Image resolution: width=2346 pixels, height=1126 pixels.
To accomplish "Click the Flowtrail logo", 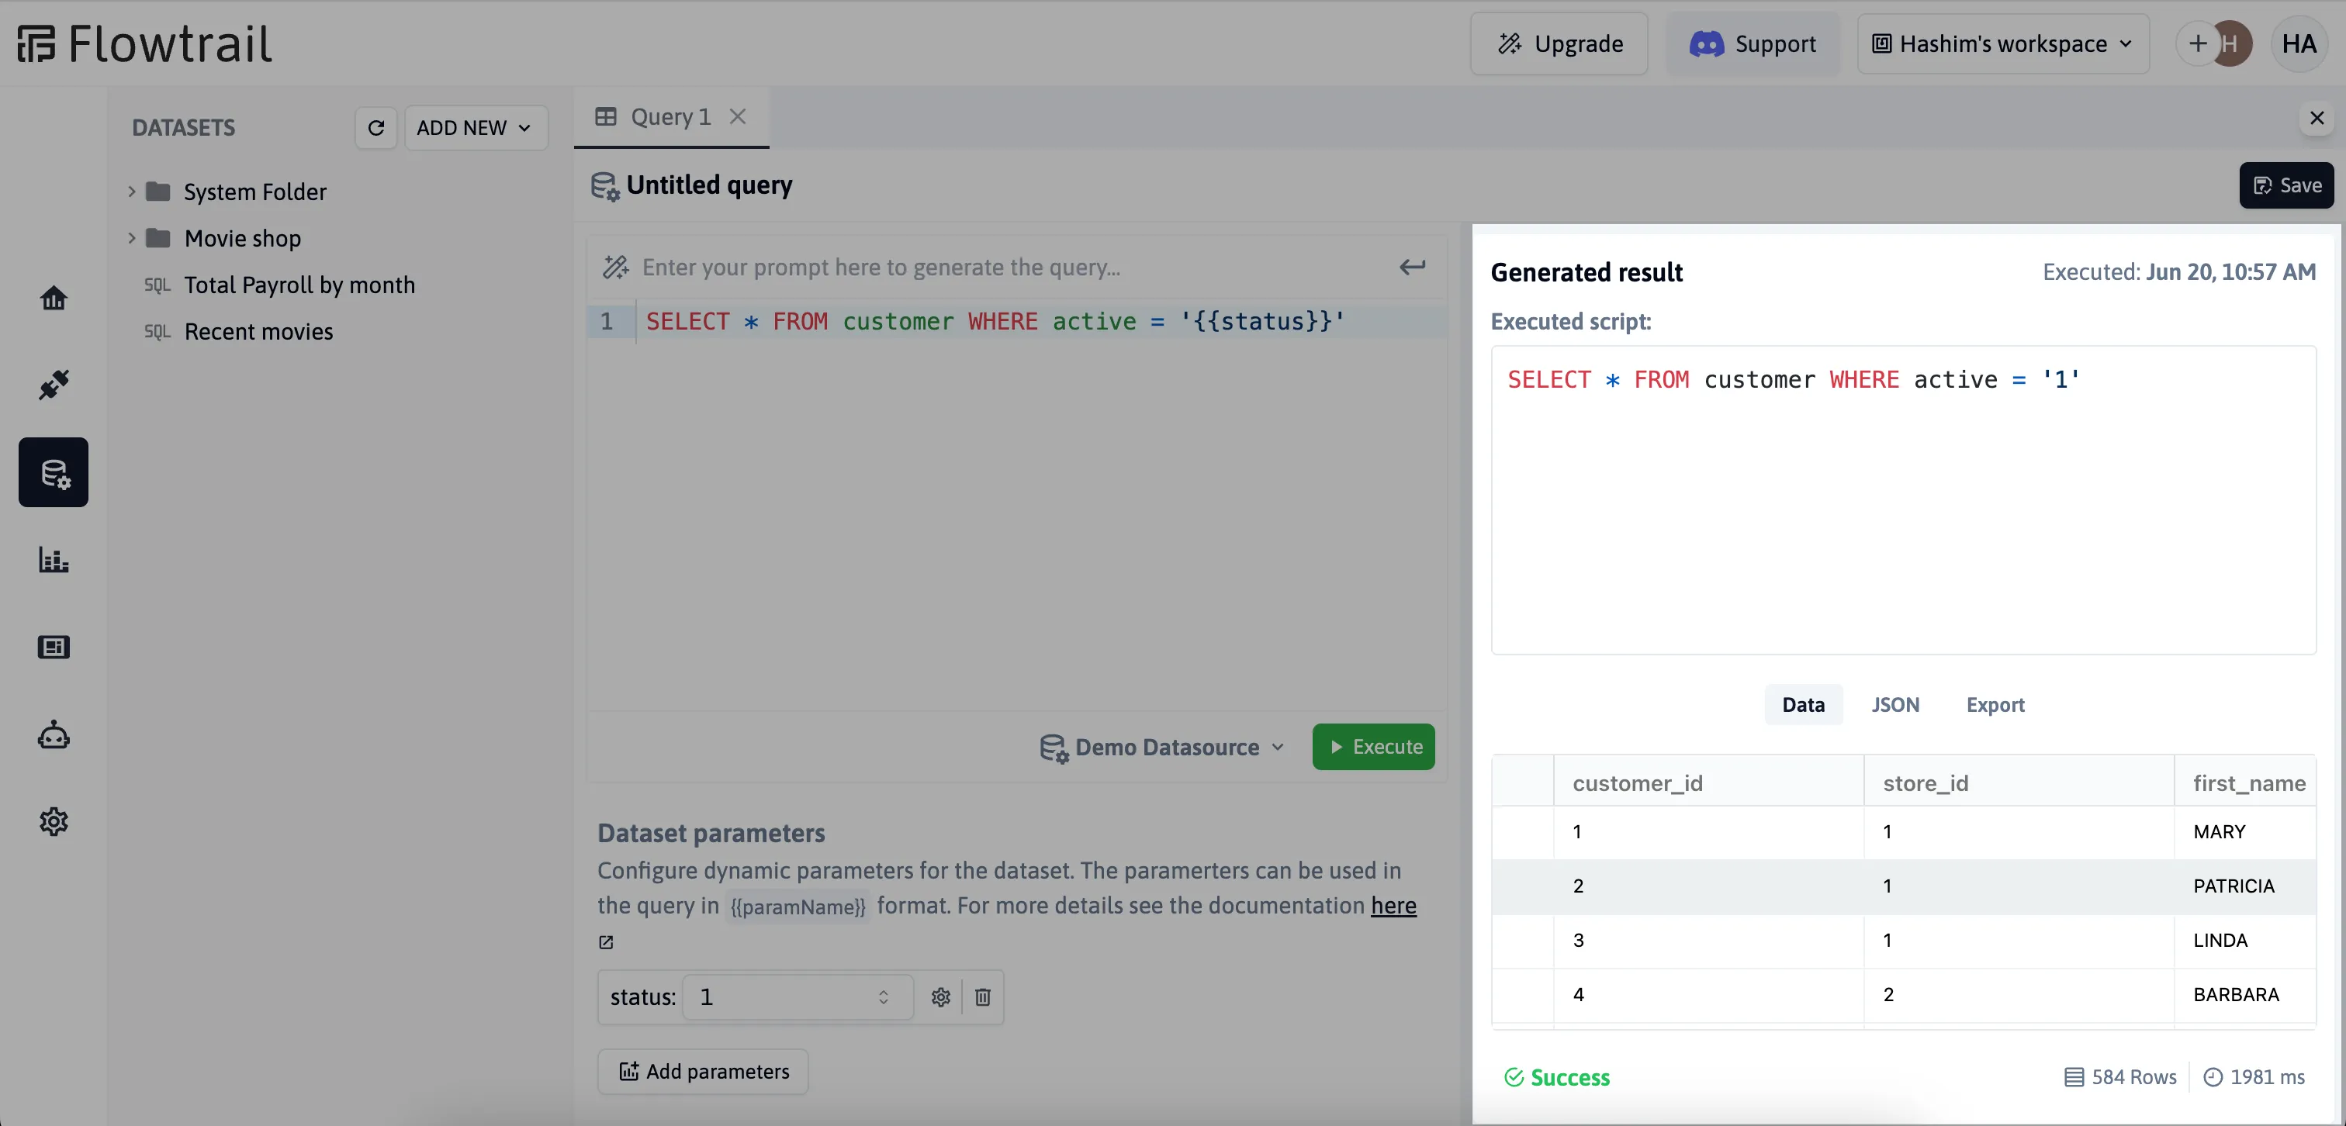I will point(144,43).
